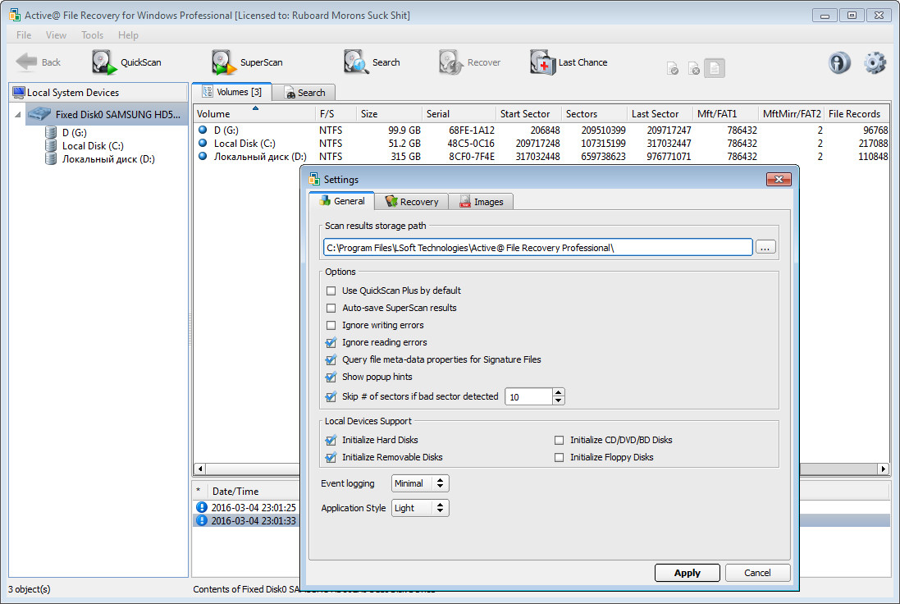
Task: Click the D (G:) volume row bullet icon
Action: [203, 130]
